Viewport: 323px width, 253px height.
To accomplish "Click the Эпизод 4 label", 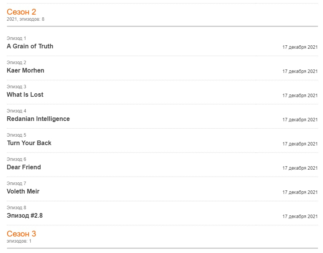I will (16, 111).
